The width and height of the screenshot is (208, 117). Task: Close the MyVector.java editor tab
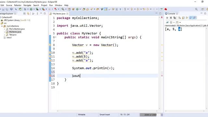pyautogui.click(x=67, y=14)
